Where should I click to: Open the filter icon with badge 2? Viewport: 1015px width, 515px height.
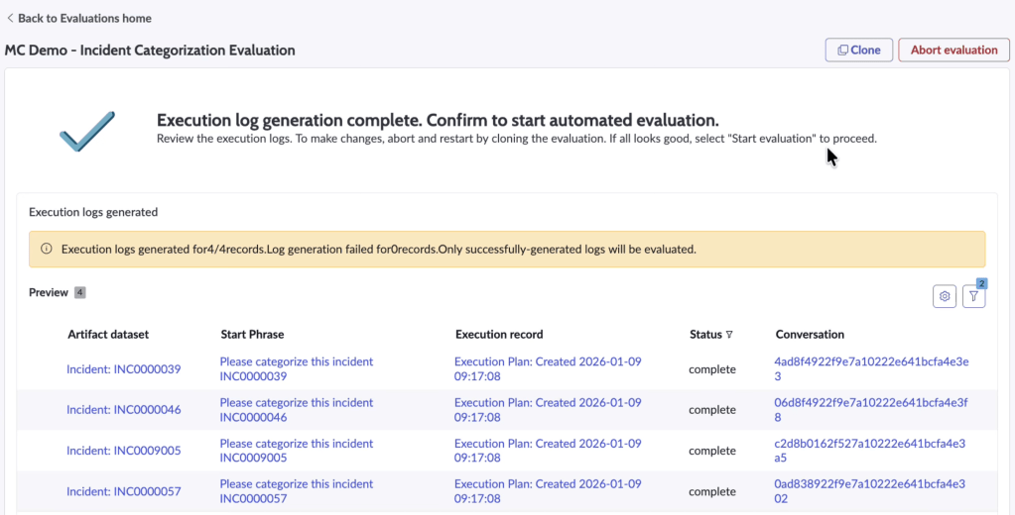(973, 296)
